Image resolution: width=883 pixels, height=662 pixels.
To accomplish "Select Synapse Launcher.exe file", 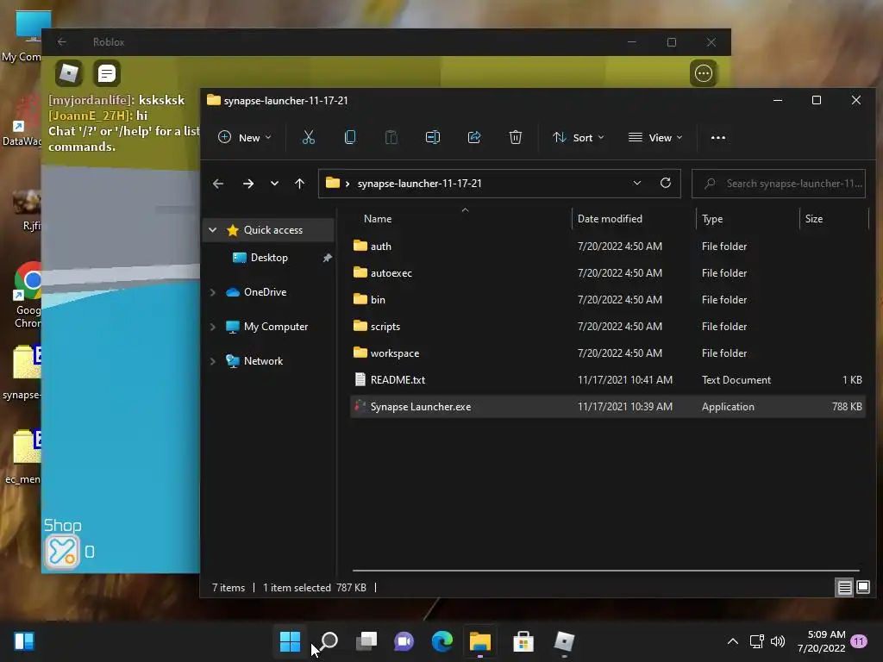I will pyautogui.click(x=608, y=407).
